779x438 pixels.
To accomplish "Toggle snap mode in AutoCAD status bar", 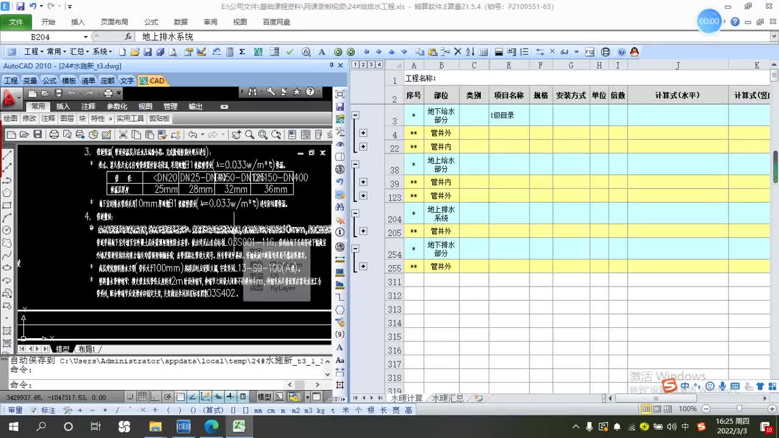I will click(128, 397).
